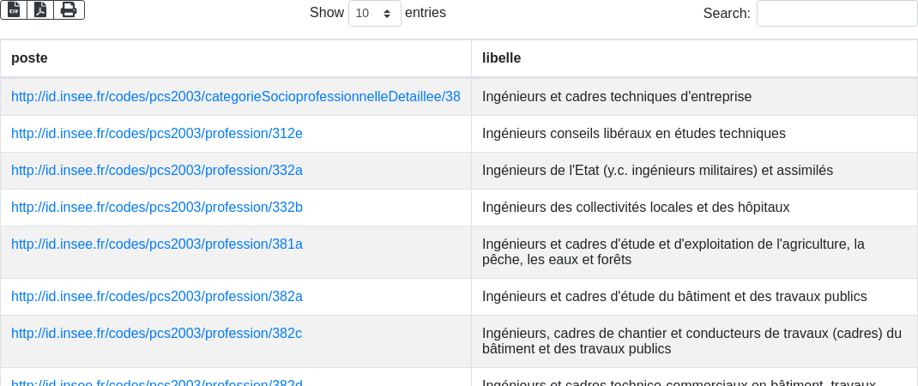Follow the profession/332a URL
This screenshot has width=918, height=386.
click(x=157, y=171)
